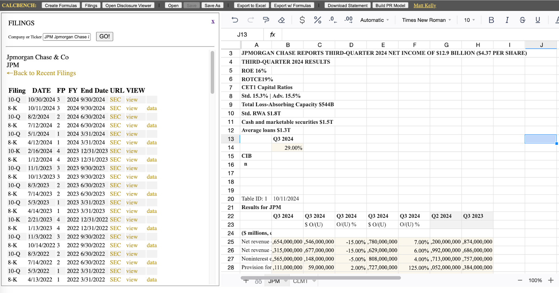The height and width of the screenshot is (293, 559).
Task: Click the cell name box showing J13
Action: (242, 35)
